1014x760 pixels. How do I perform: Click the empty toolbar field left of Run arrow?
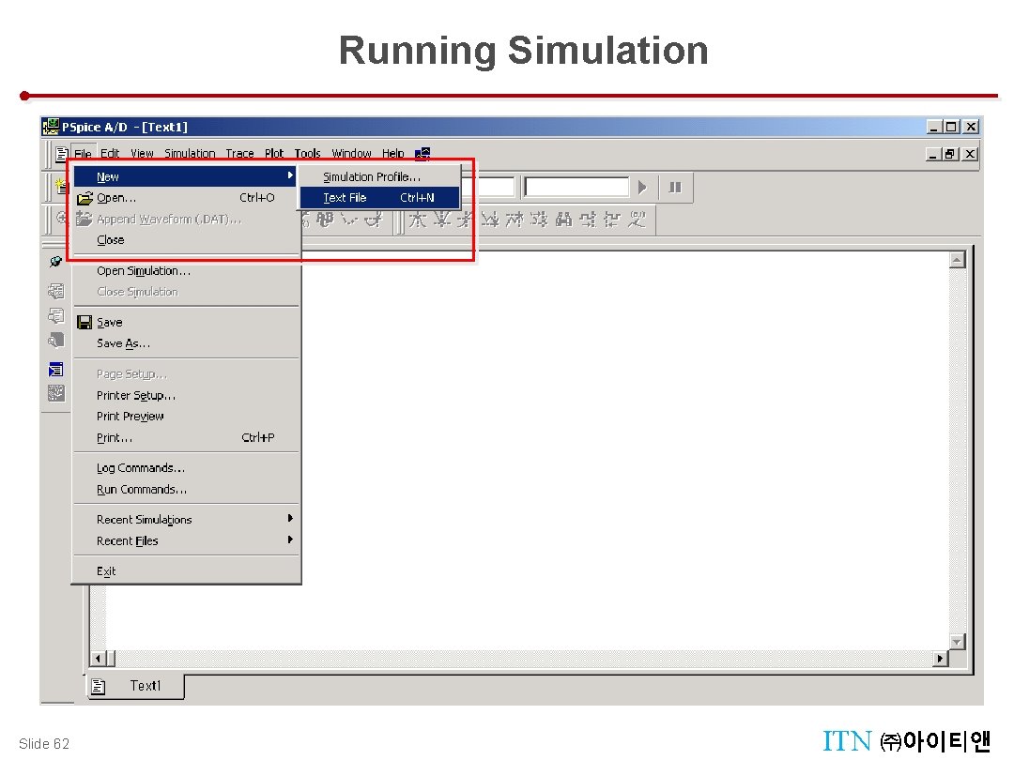576,188
